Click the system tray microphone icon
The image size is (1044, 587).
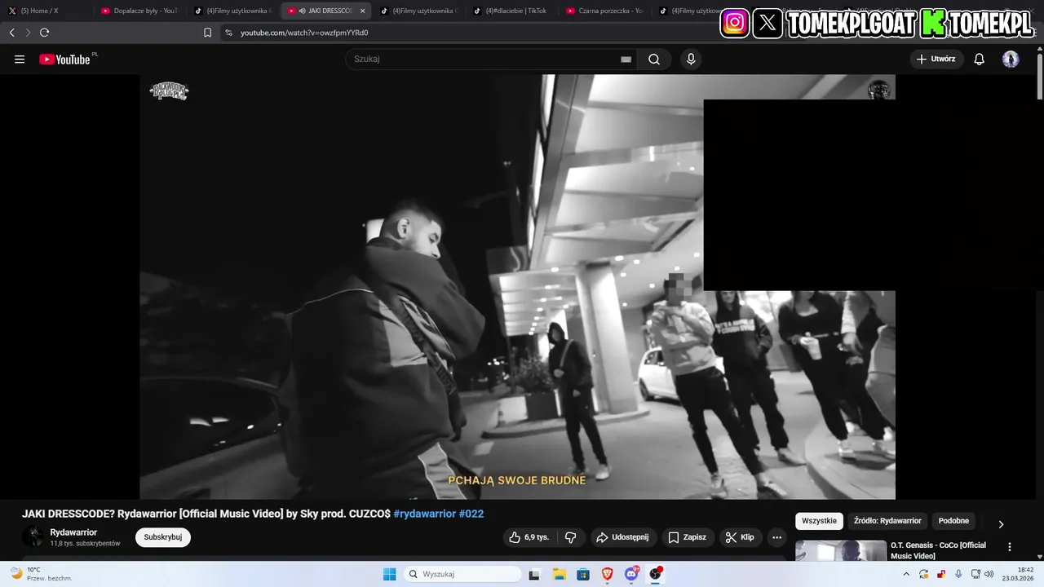click(958, 574)
